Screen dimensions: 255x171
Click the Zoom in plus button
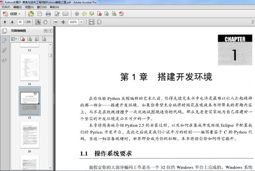(x=63, y=22)
